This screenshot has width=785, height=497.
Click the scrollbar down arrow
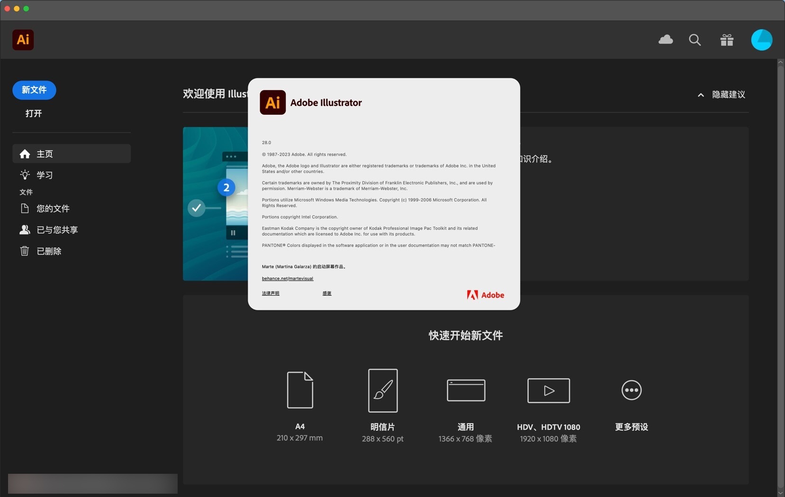(x=781, y=493)
